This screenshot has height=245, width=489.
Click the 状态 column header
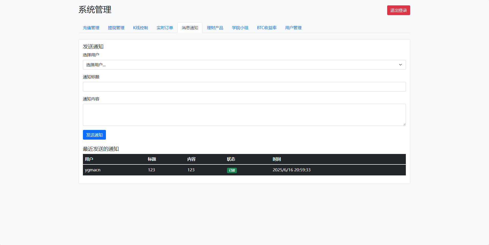point(231,159)
